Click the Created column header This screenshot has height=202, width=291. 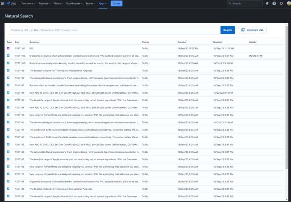pos(182,42)
